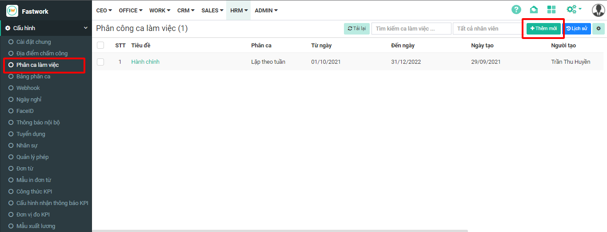Tick the select-all checkbox in table header
The width and height of the screenshot is (607, 232).
pos(100,45)
